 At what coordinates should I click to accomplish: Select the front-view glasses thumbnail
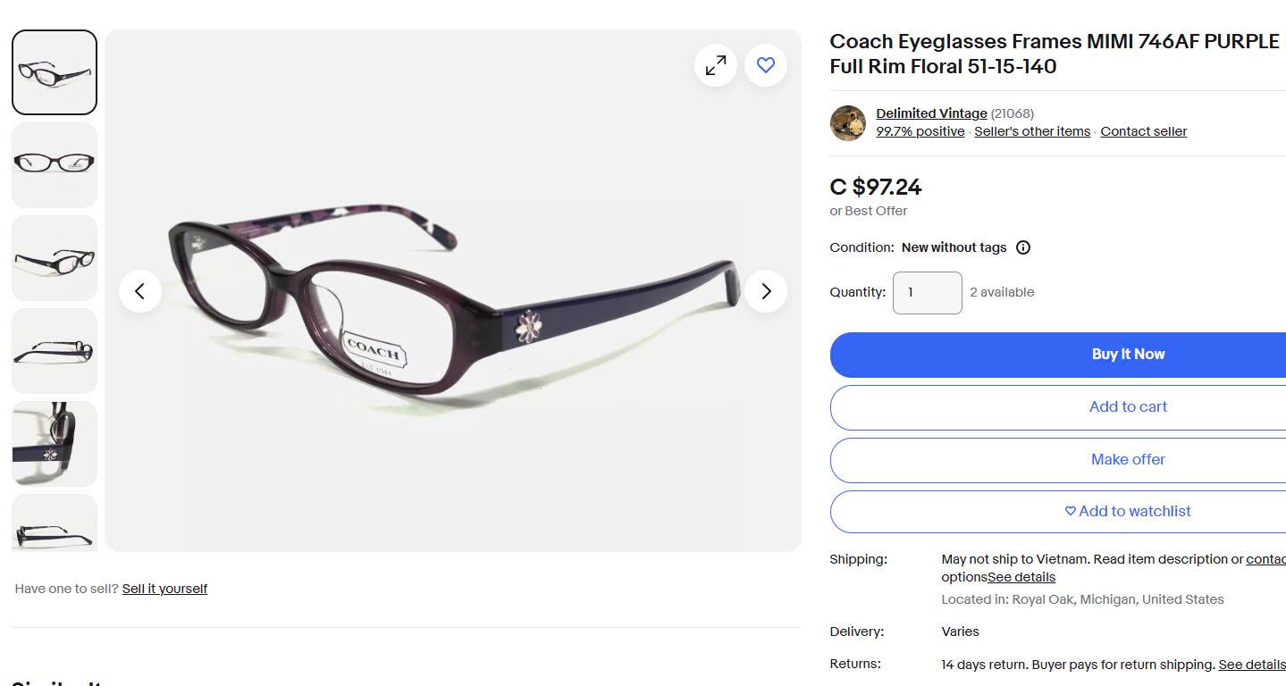click(55, 165)
